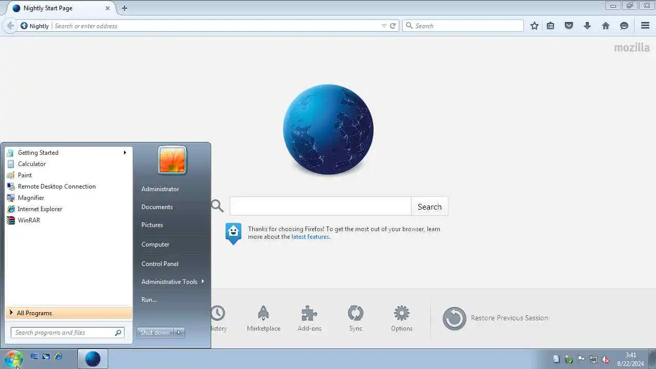Click Nightly taskbar button
The image size is (656, 369).
click(93, 359)
